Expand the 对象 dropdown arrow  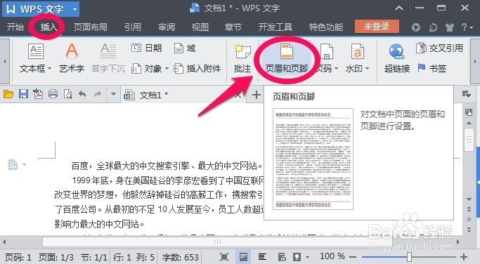click(167, 69)
